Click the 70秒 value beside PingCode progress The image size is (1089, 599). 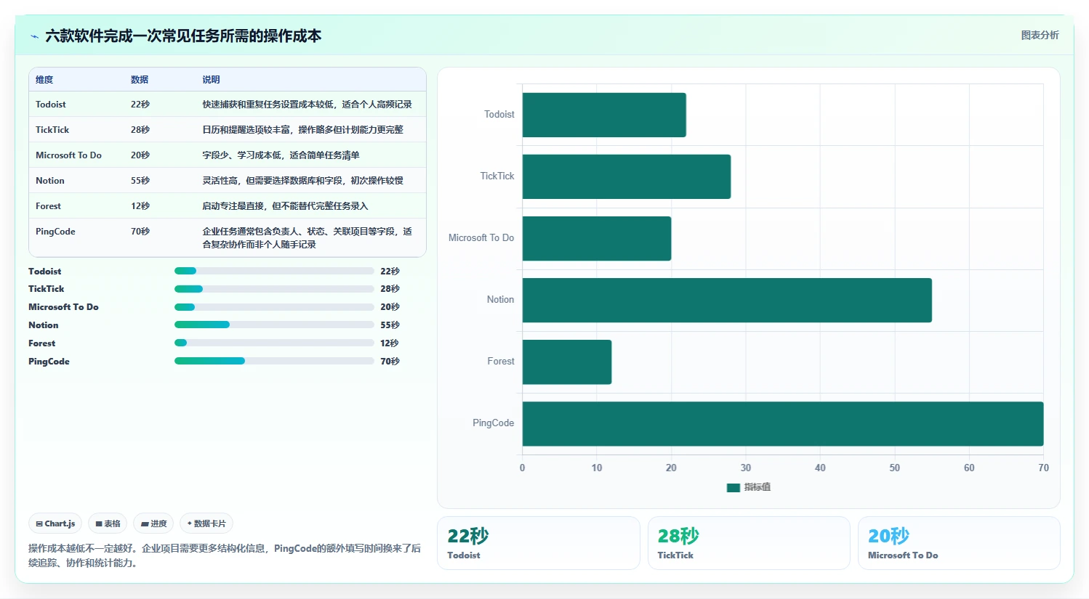pyautogui.click(x=390, y=362)
